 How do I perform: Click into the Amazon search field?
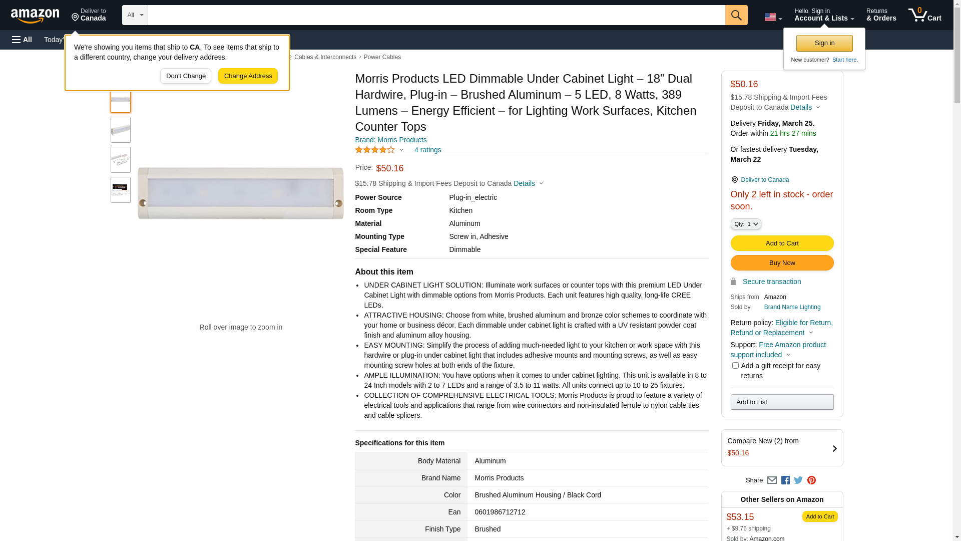pos(436,15)
